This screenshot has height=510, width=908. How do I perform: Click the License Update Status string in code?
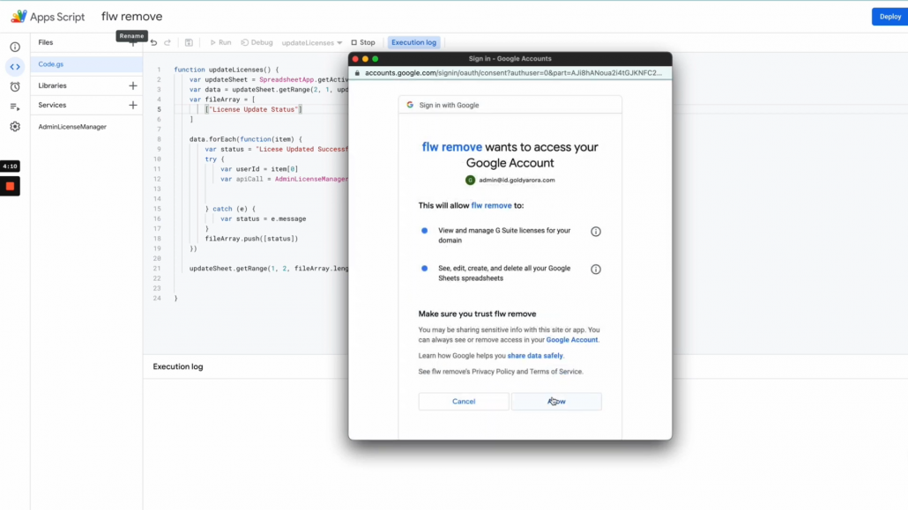click(253, 109)
